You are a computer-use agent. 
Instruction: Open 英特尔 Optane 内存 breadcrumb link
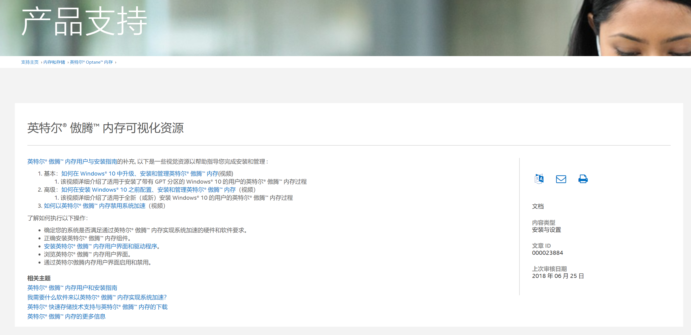91,62
